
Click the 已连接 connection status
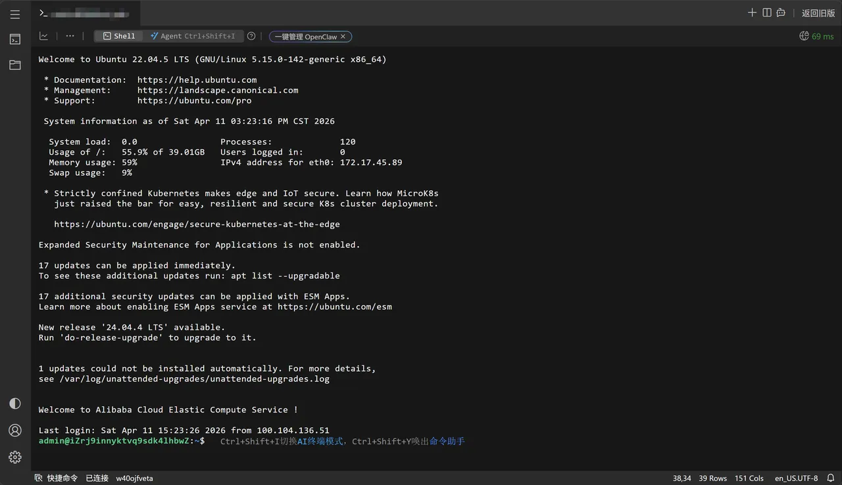[x=97, y=478]
